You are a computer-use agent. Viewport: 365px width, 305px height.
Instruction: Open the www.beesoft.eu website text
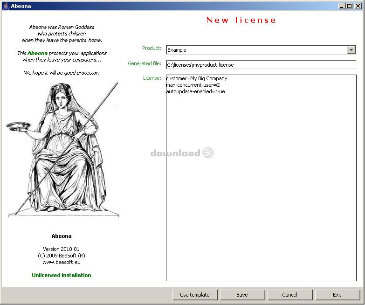click(x=62, y=262)
